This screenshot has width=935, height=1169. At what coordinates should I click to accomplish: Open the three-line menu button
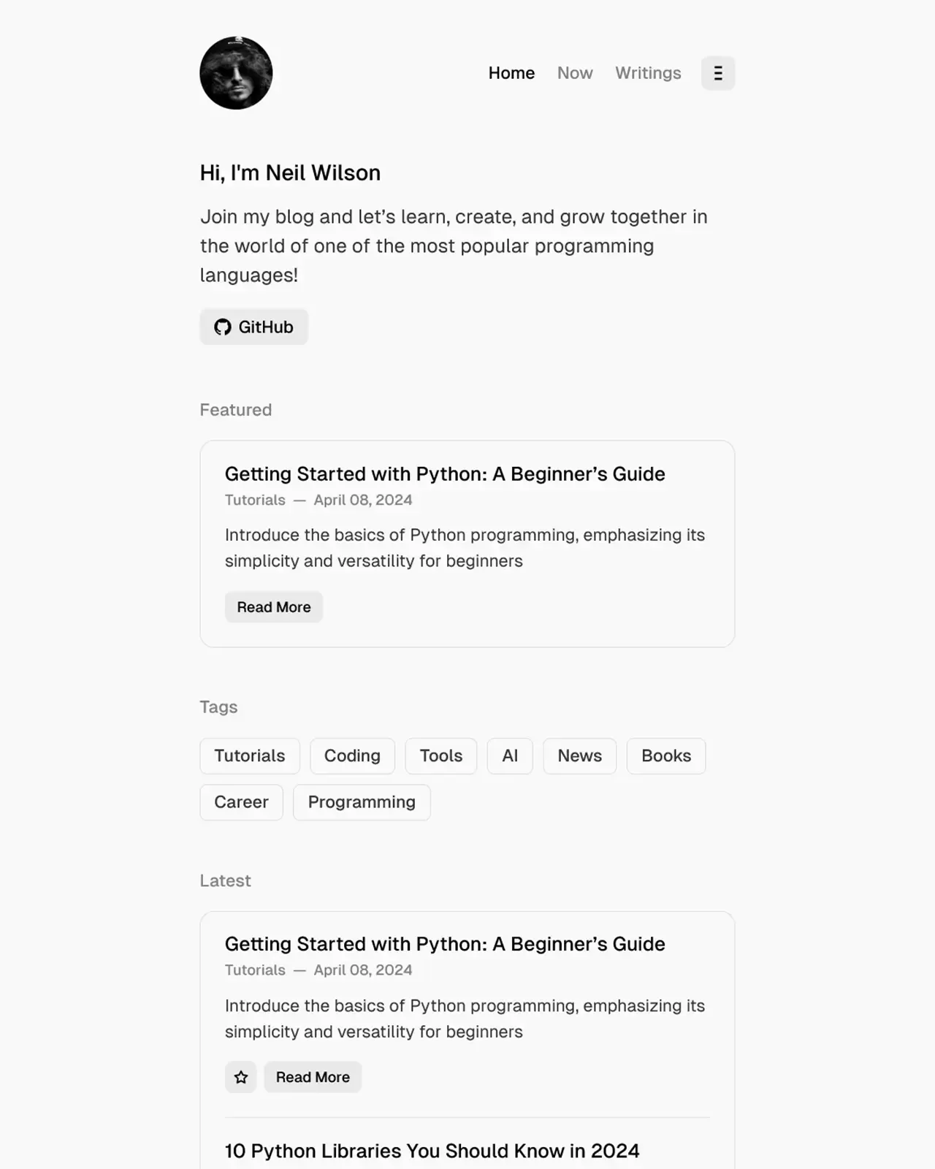(x=718, y=73)
